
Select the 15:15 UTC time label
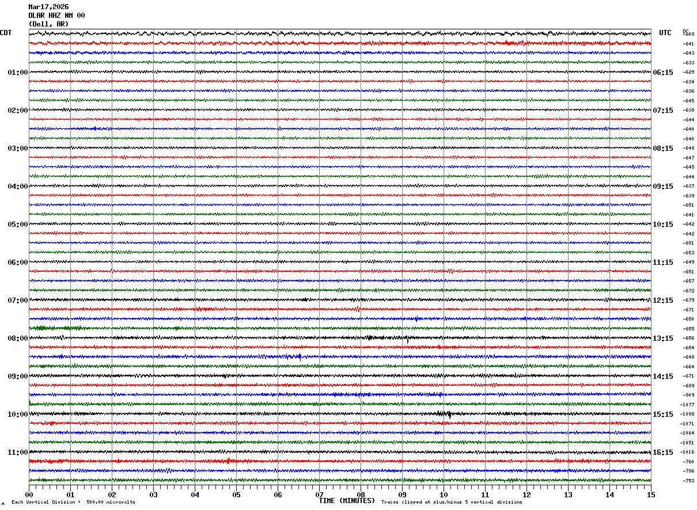pyautogui.click(x=663, y=414)
